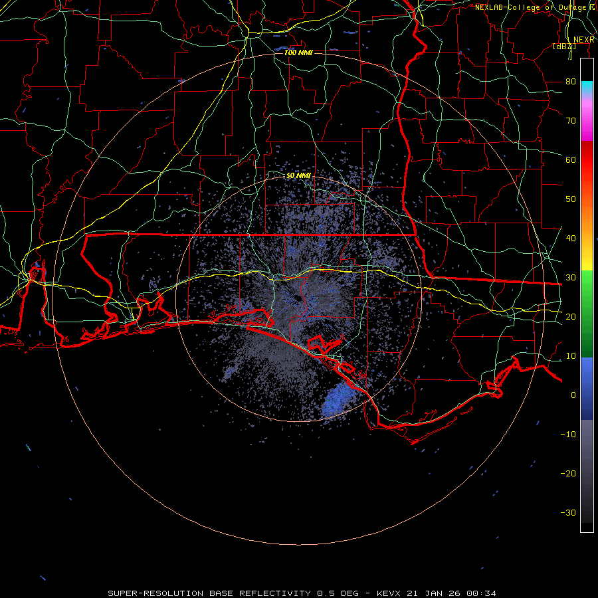This screenshot has width=598, height=598.
Task: Click the 0 value on dBZ scale
Action: pyautogui.click(x=573, y=395)
